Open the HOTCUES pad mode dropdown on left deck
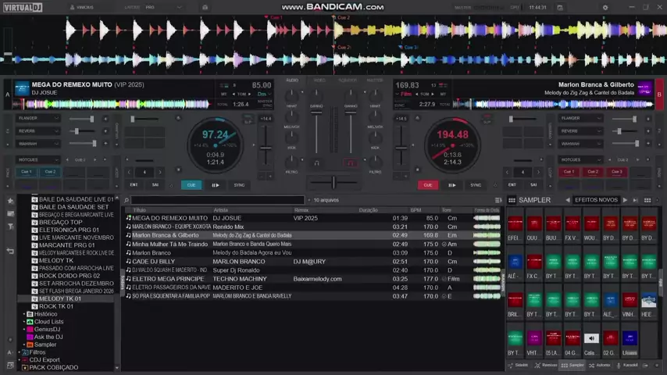This screenshot has height=375, width=667. click(38, 159)
